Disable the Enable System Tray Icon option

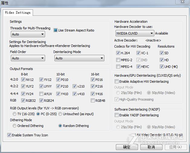9,135
